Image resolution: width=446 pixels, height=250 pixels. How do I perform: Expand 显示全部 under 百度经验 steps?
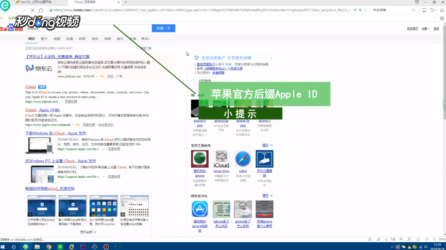[88, 232]
